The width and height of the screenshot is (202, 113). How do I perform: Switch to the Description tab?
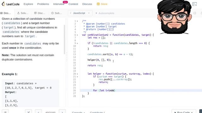click(6, 13)
